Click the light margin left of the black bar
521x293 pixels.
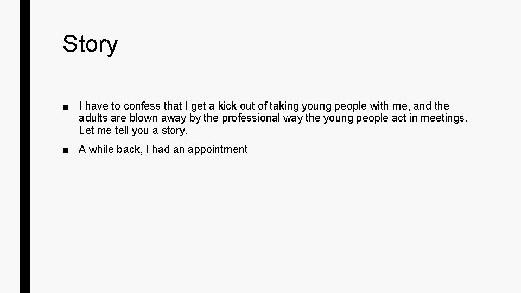(10, 146)
